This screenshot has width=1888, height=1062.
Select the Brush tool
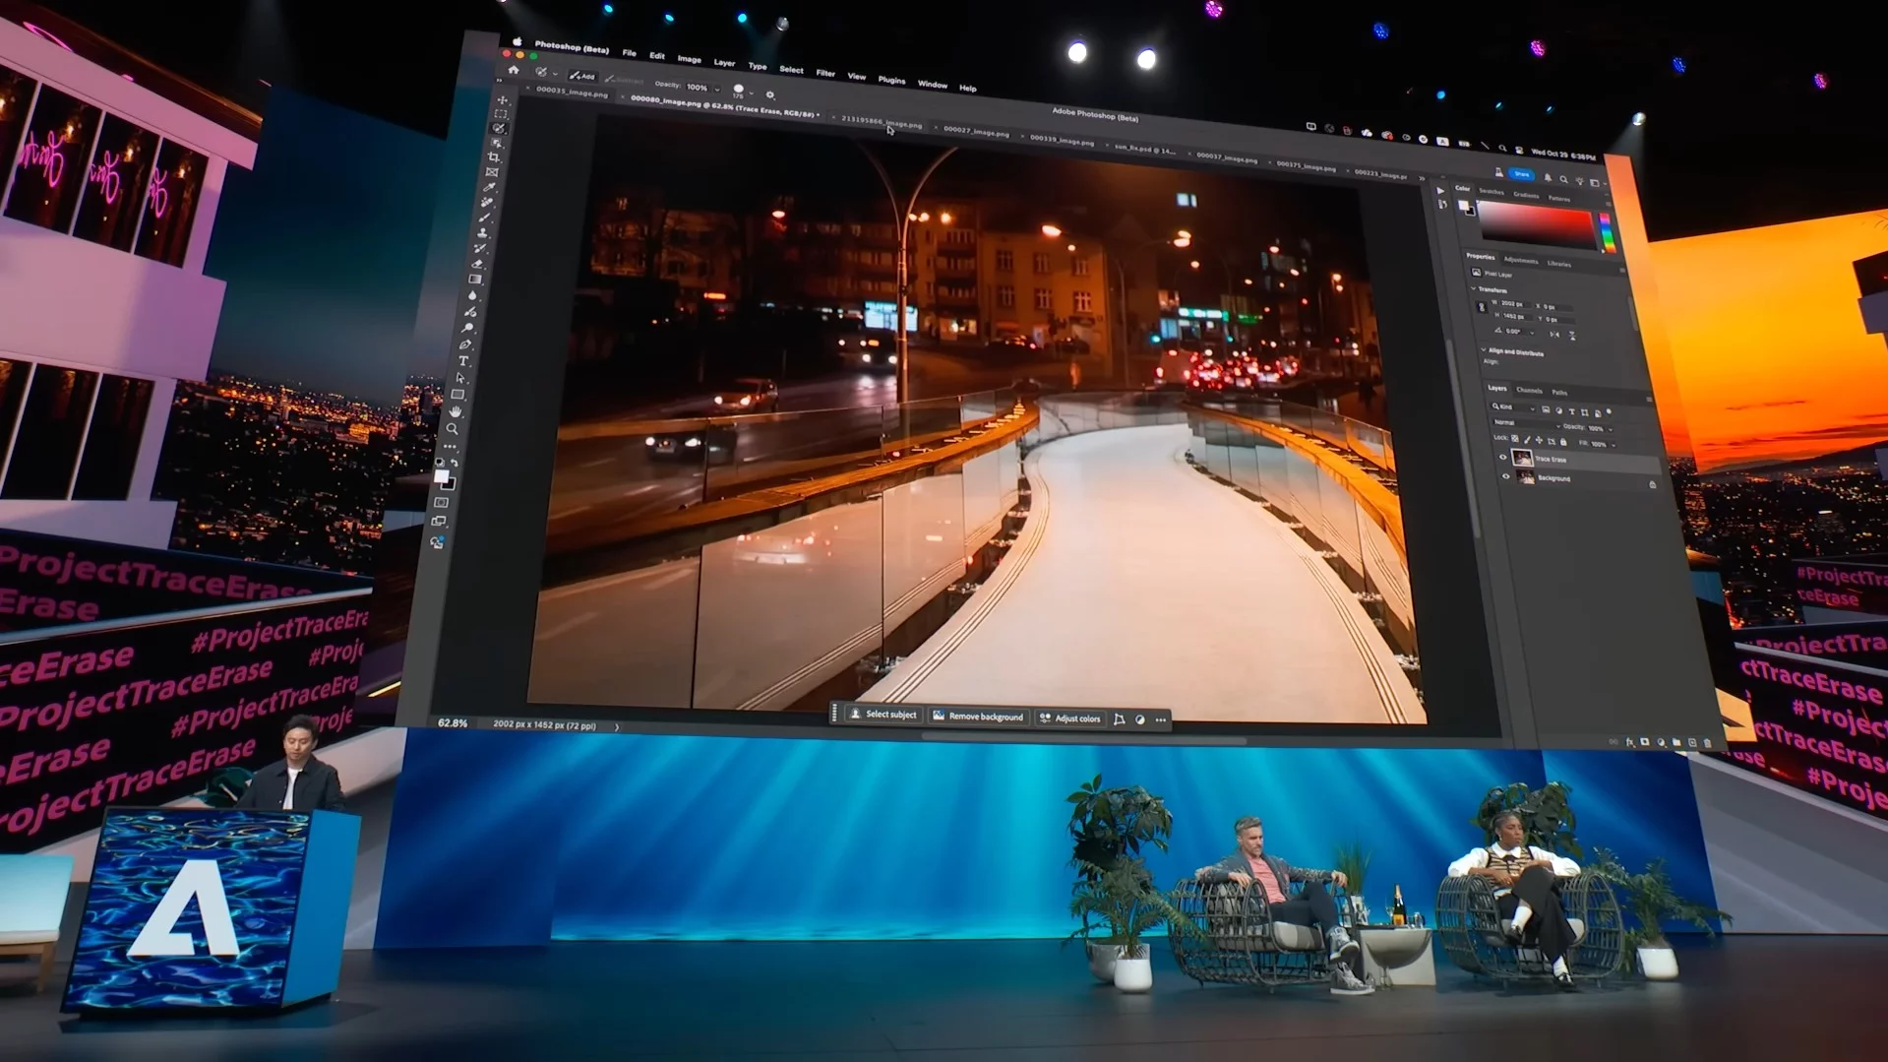point(485,218)
